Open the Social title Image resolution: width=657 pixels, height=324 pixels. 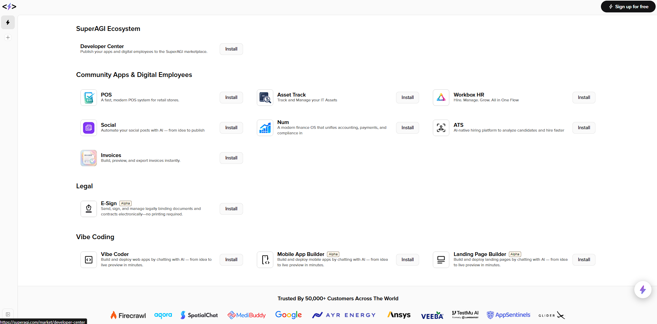[x=108, y=125]
